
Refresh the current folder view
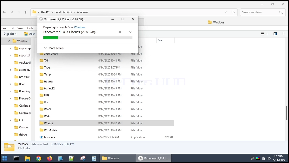[x=233, y=12]
